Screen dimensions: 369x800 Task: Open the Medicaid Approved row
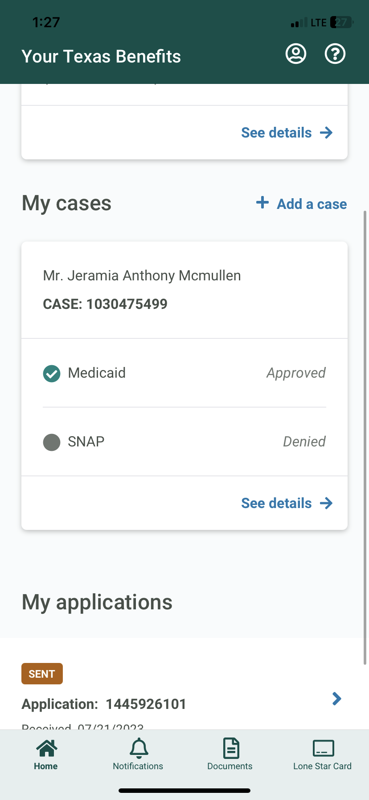tap(184, 373)
